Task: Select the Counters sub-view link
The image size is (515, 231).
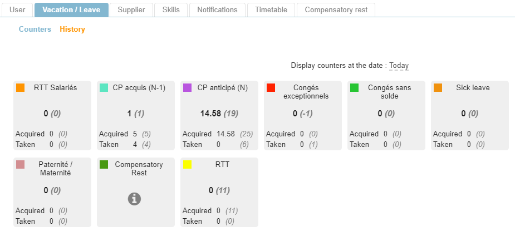Action: click(35, 30)
